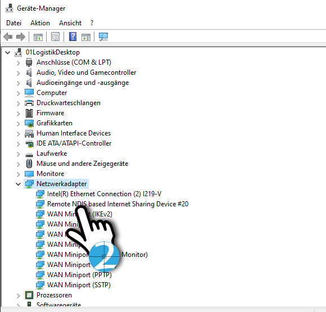The image size is (326, 312).
Task: Select WAN Miniport (IKEv2) adapter
Action: [x=80, y=214]
